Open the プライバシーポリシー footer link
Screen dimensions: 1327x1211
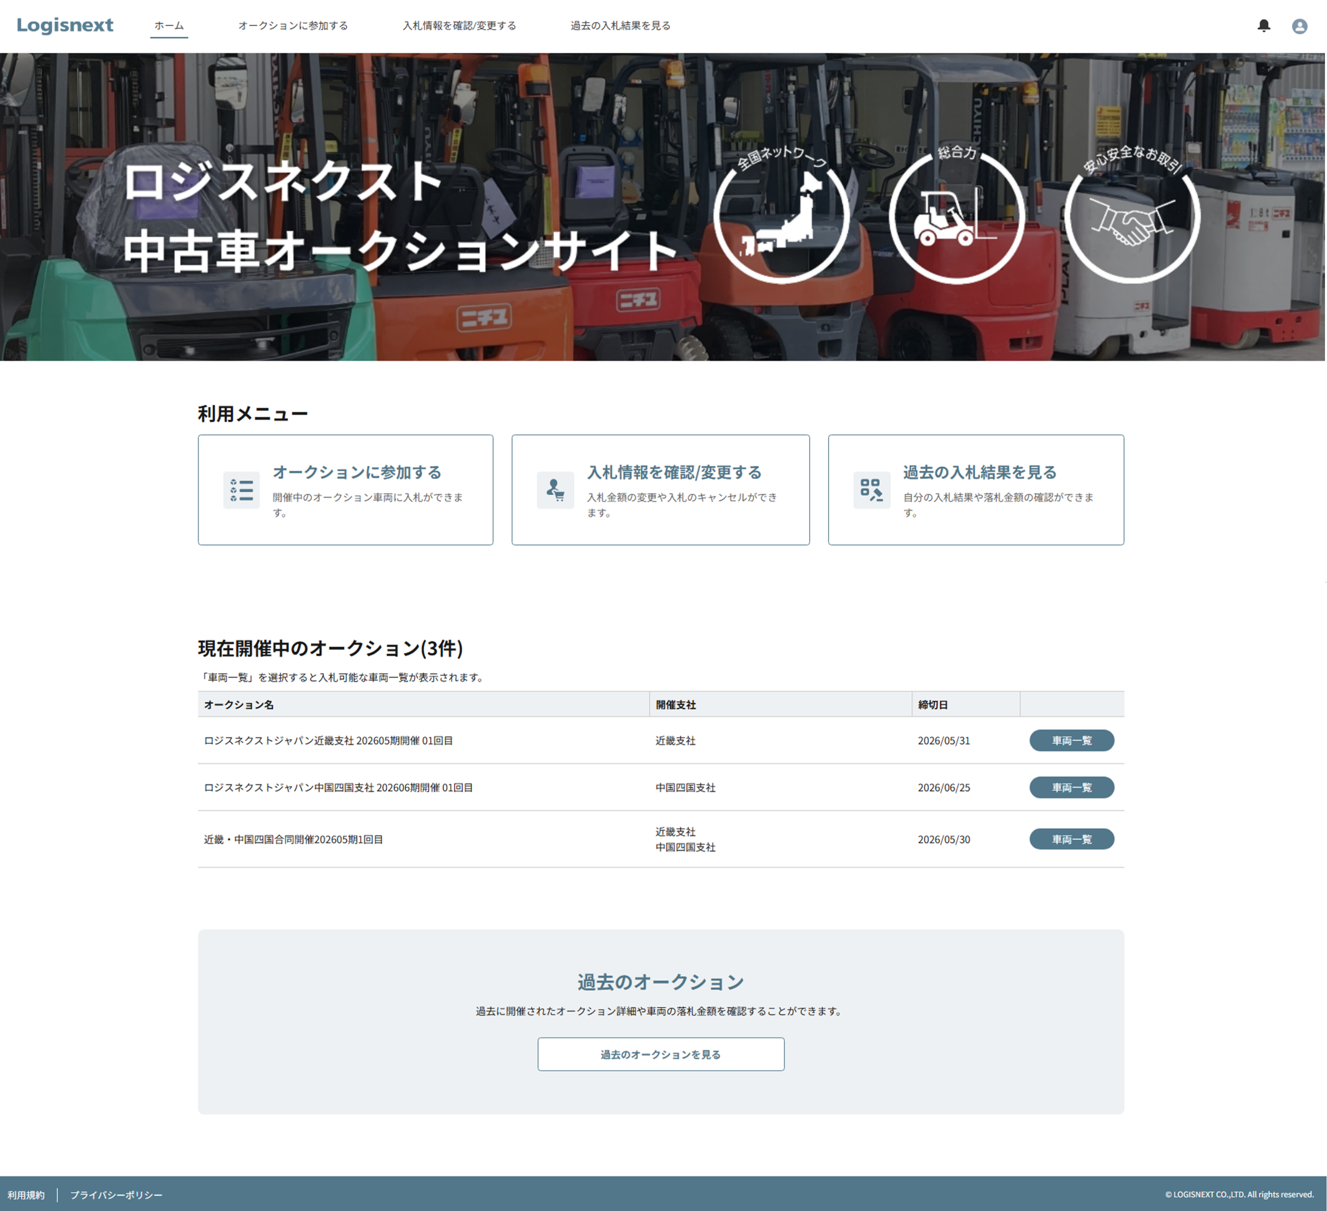pyautogui.click(x=116, y=1194)
